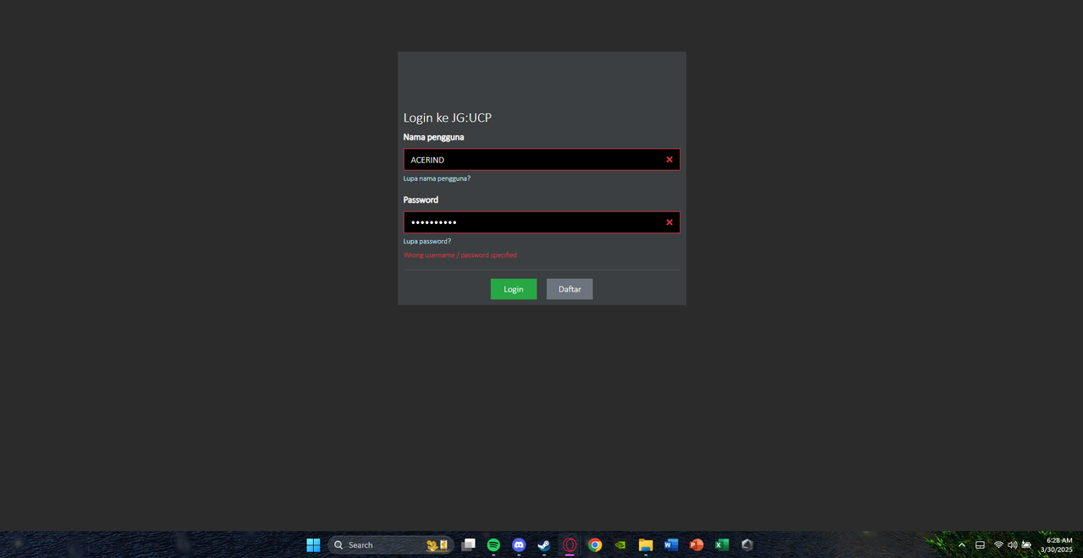Open Steam from the taskbar
This screenshot has height=558, width=1083.
point(544,545)
